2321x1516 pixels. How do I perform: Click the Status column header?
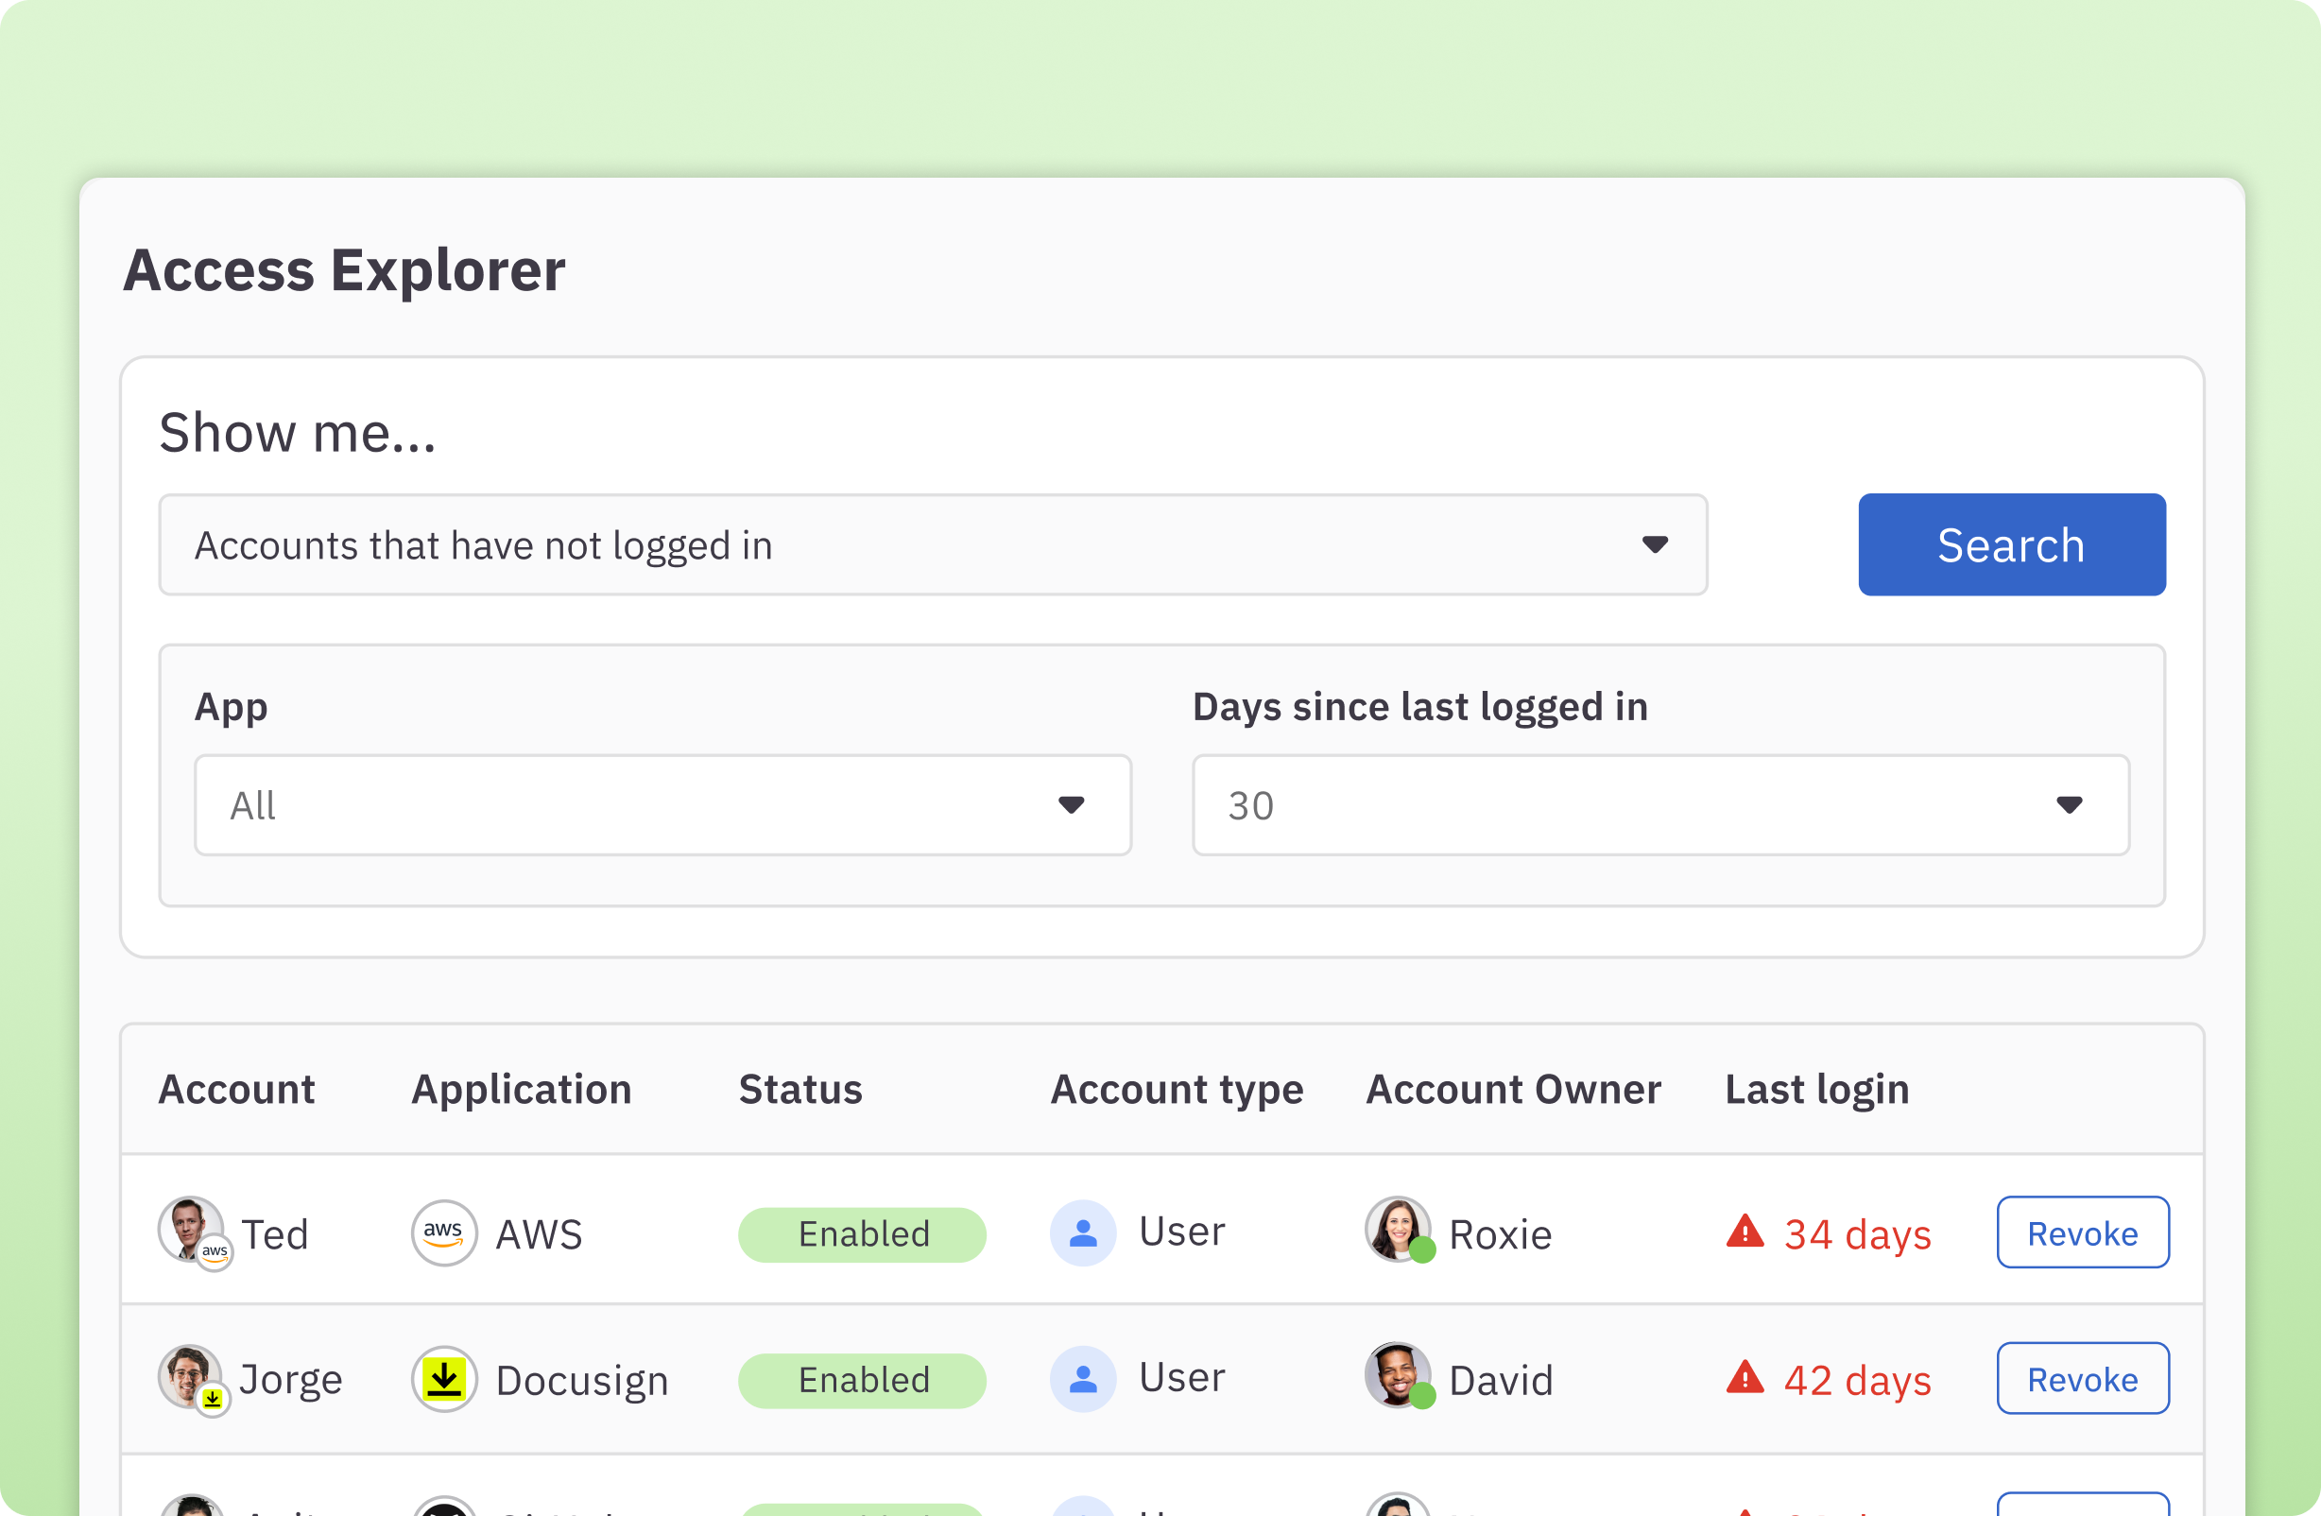click(x=799, y=1089)
